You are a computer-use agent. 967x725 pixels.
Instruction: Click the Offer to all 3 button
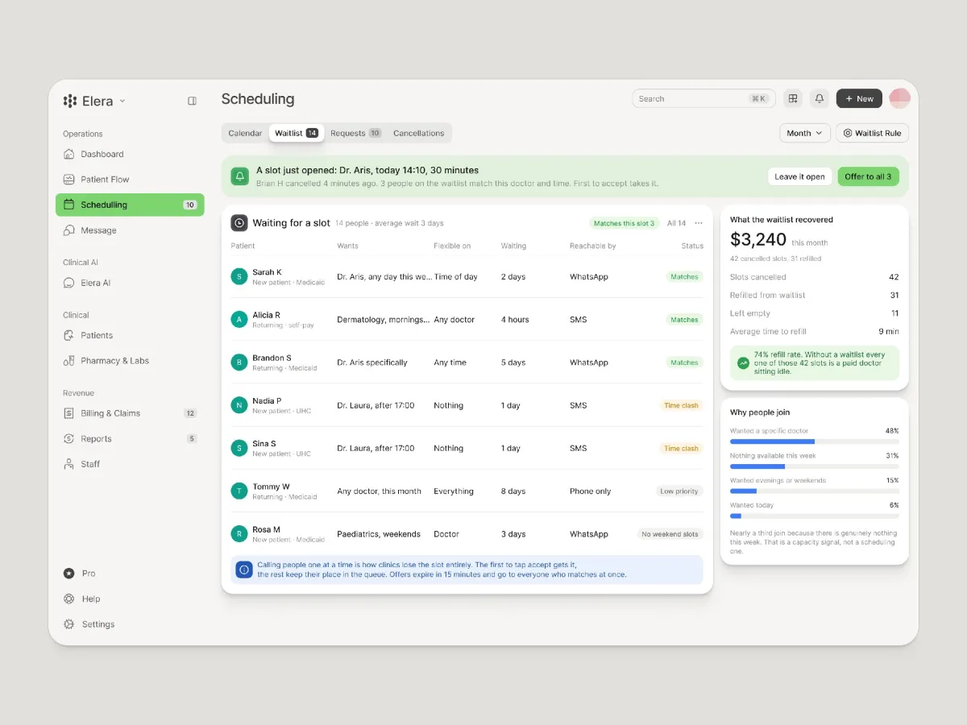(x=868, y=176)
